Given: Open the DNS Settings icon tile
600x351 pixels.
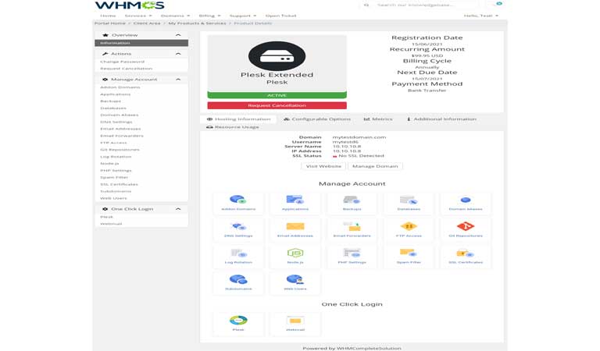Looking at the screenshot, I should pyautogui.click(x=238, y=229).
